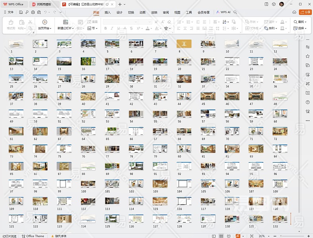Screen dimensions: 313x238
Task: Open the WPS AI assistant
Action: [224, 12]
